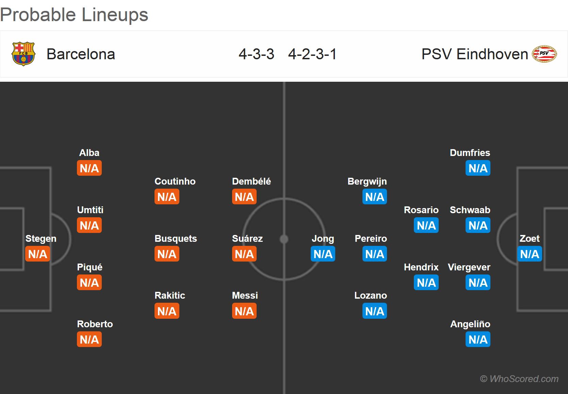Click Coutinho's orange N/A rating badge
The height and width of the screenshot is (394, 568).
pyautogui.click(x=167, y=197)
